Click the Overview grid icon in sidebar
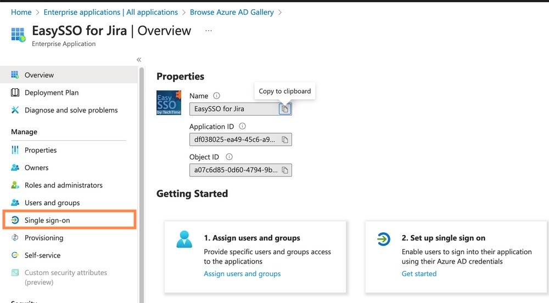The width and height of the screenshot is (549, 303). click(x=15, y=75)
